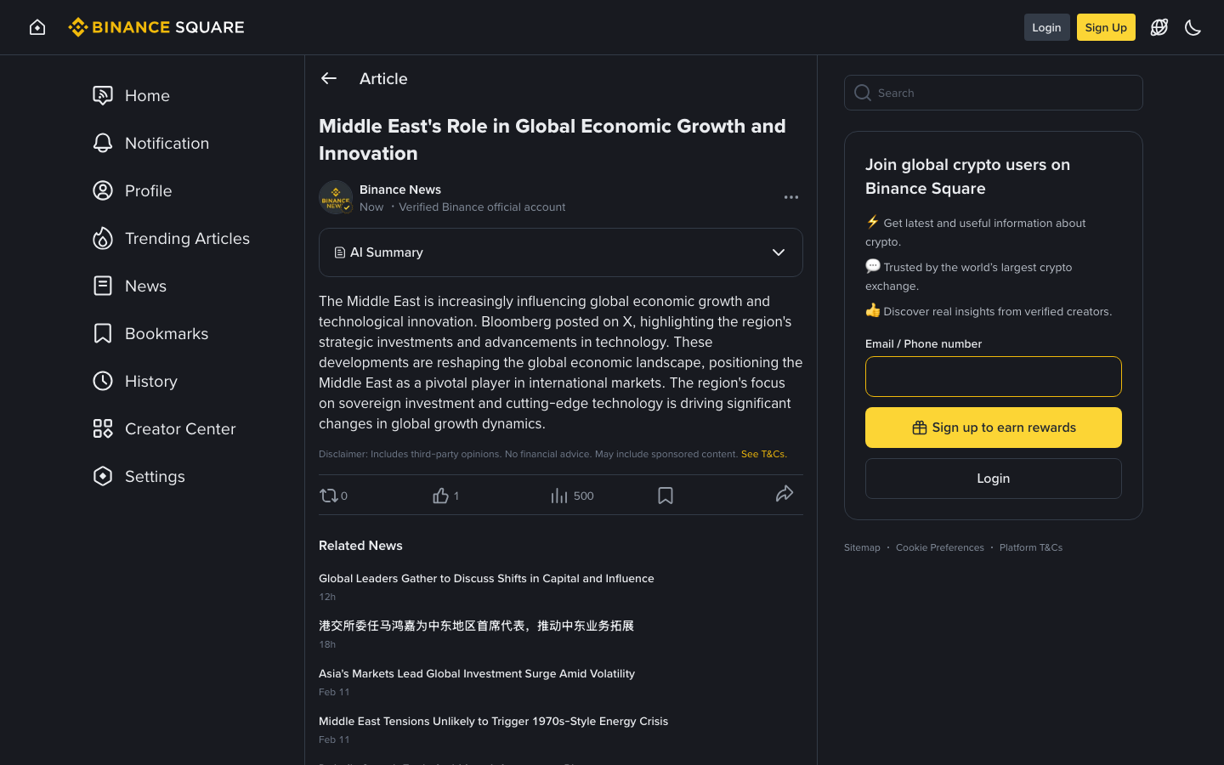Repost the article via the repost icon
The width and height of the screenshot is (1224, 765).
[330, 495]
